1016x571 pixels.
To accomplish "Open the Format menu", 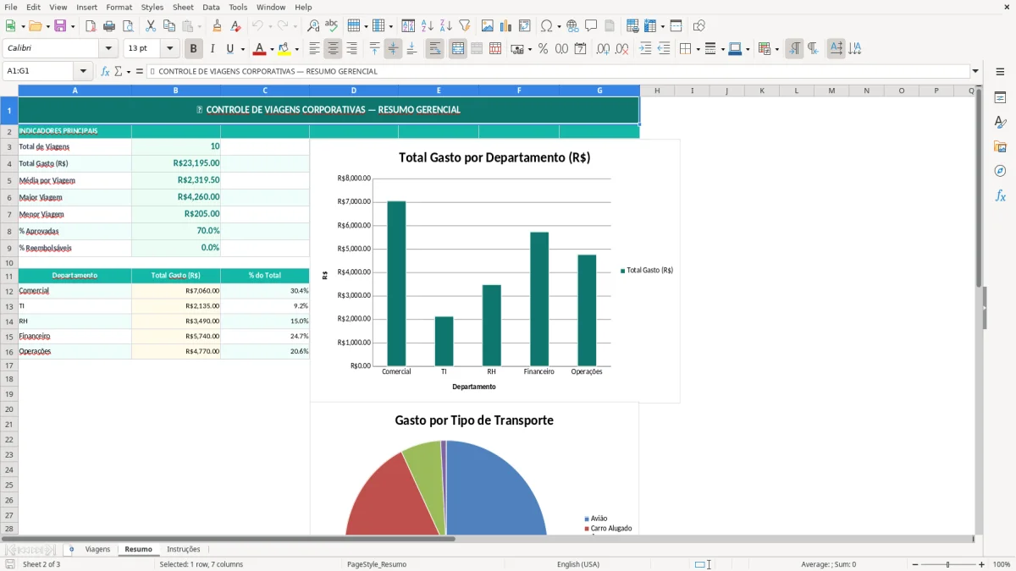I will point(119,7).
